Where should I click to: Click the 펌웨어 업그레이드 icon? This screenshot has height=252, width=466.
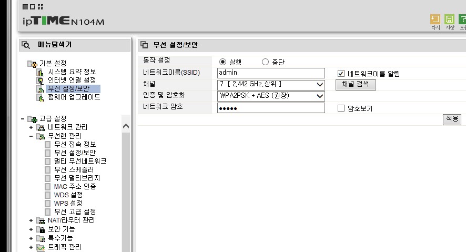point(40,97)
